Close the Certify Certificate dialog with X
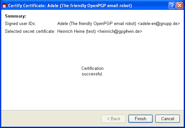 (179, 6)
